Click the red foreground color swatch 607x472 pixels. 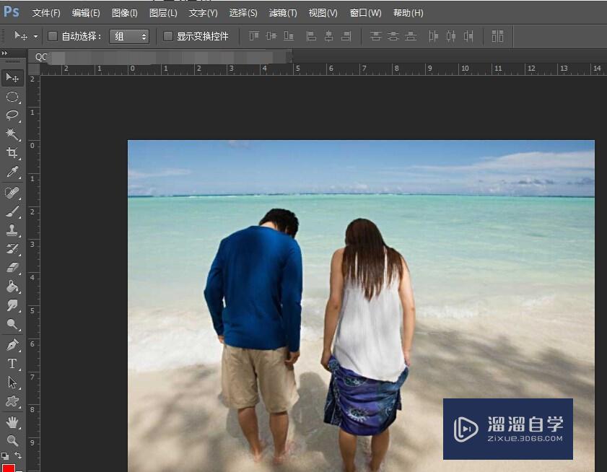9,468
